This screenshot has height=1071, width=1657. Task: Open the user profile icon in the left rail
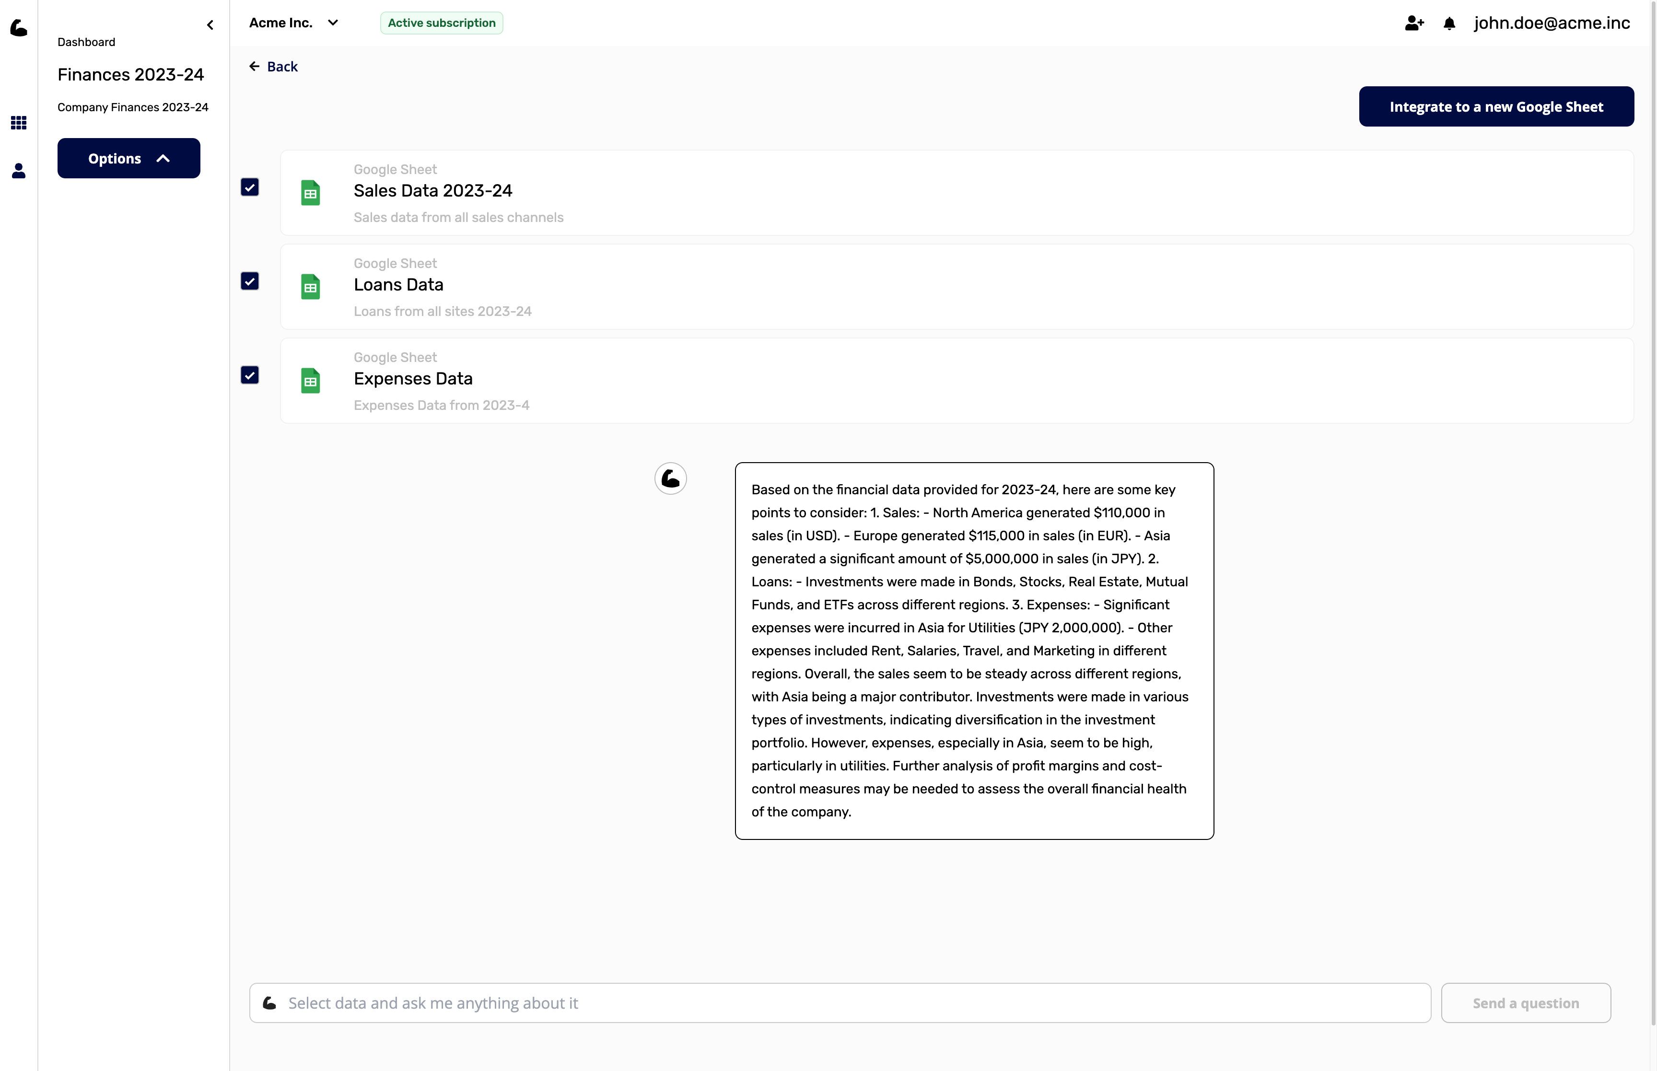tap(19, 170)
